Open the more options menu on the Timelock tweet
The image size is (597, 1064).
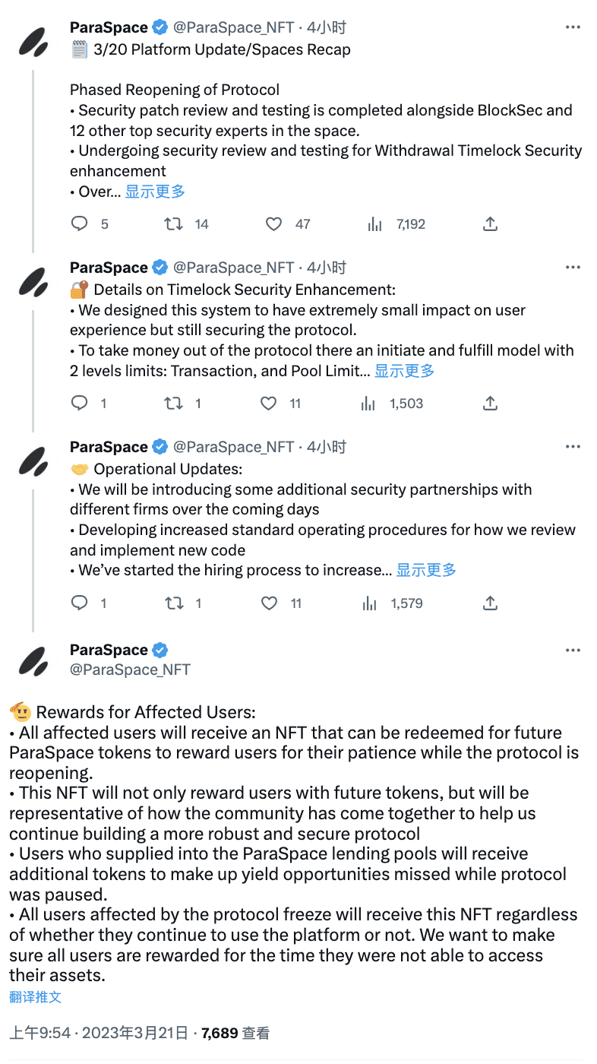[x=573, y=265]
